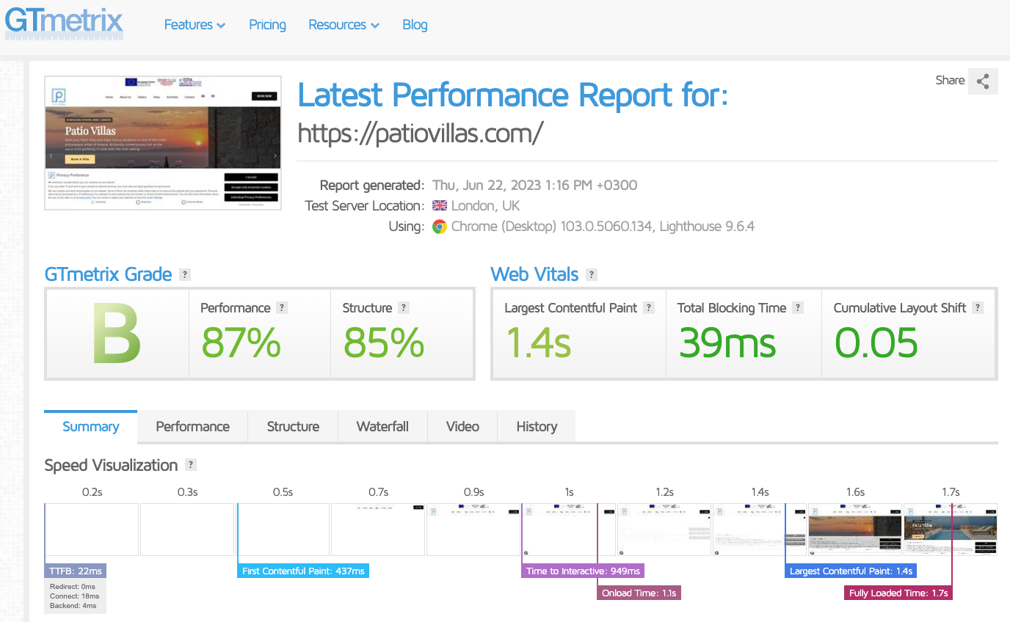The width and height of the screenshot is (1010, 622).
Task: Open the Pricing page link
Action: tap(267, 25)
